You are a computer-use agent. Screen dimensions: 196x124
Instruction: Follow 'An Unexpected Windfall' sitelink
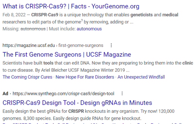141,77
